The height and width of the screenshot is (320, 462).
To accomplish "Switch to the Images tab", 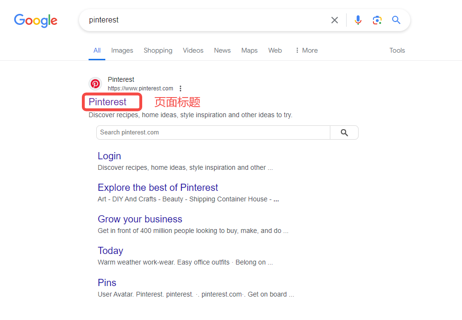I will [122, 50].
